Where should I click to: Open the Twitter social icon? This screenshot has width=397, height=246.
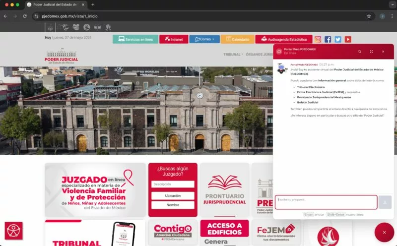tap(338, 39)
